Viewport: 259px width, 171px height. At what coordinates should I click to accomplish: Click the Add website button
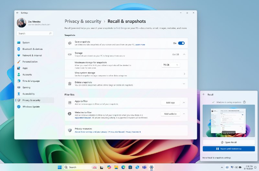point(170,114)
